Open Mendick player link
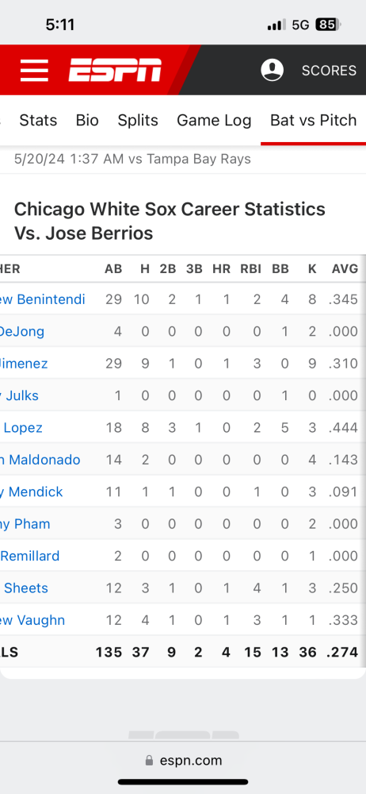Screen dimensions: 366x794 pos(32,491)
